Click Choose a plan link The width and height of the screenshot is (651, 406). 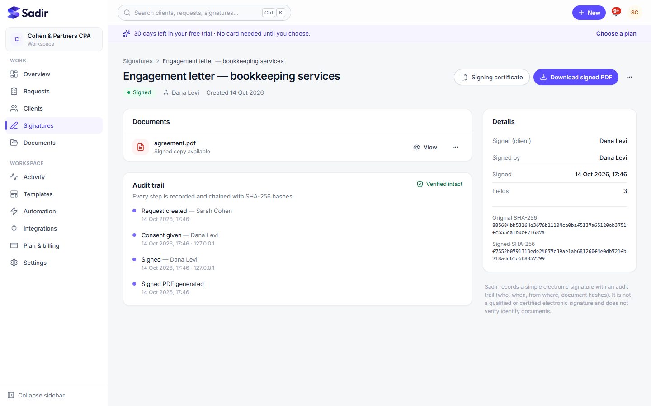[616, 33]
